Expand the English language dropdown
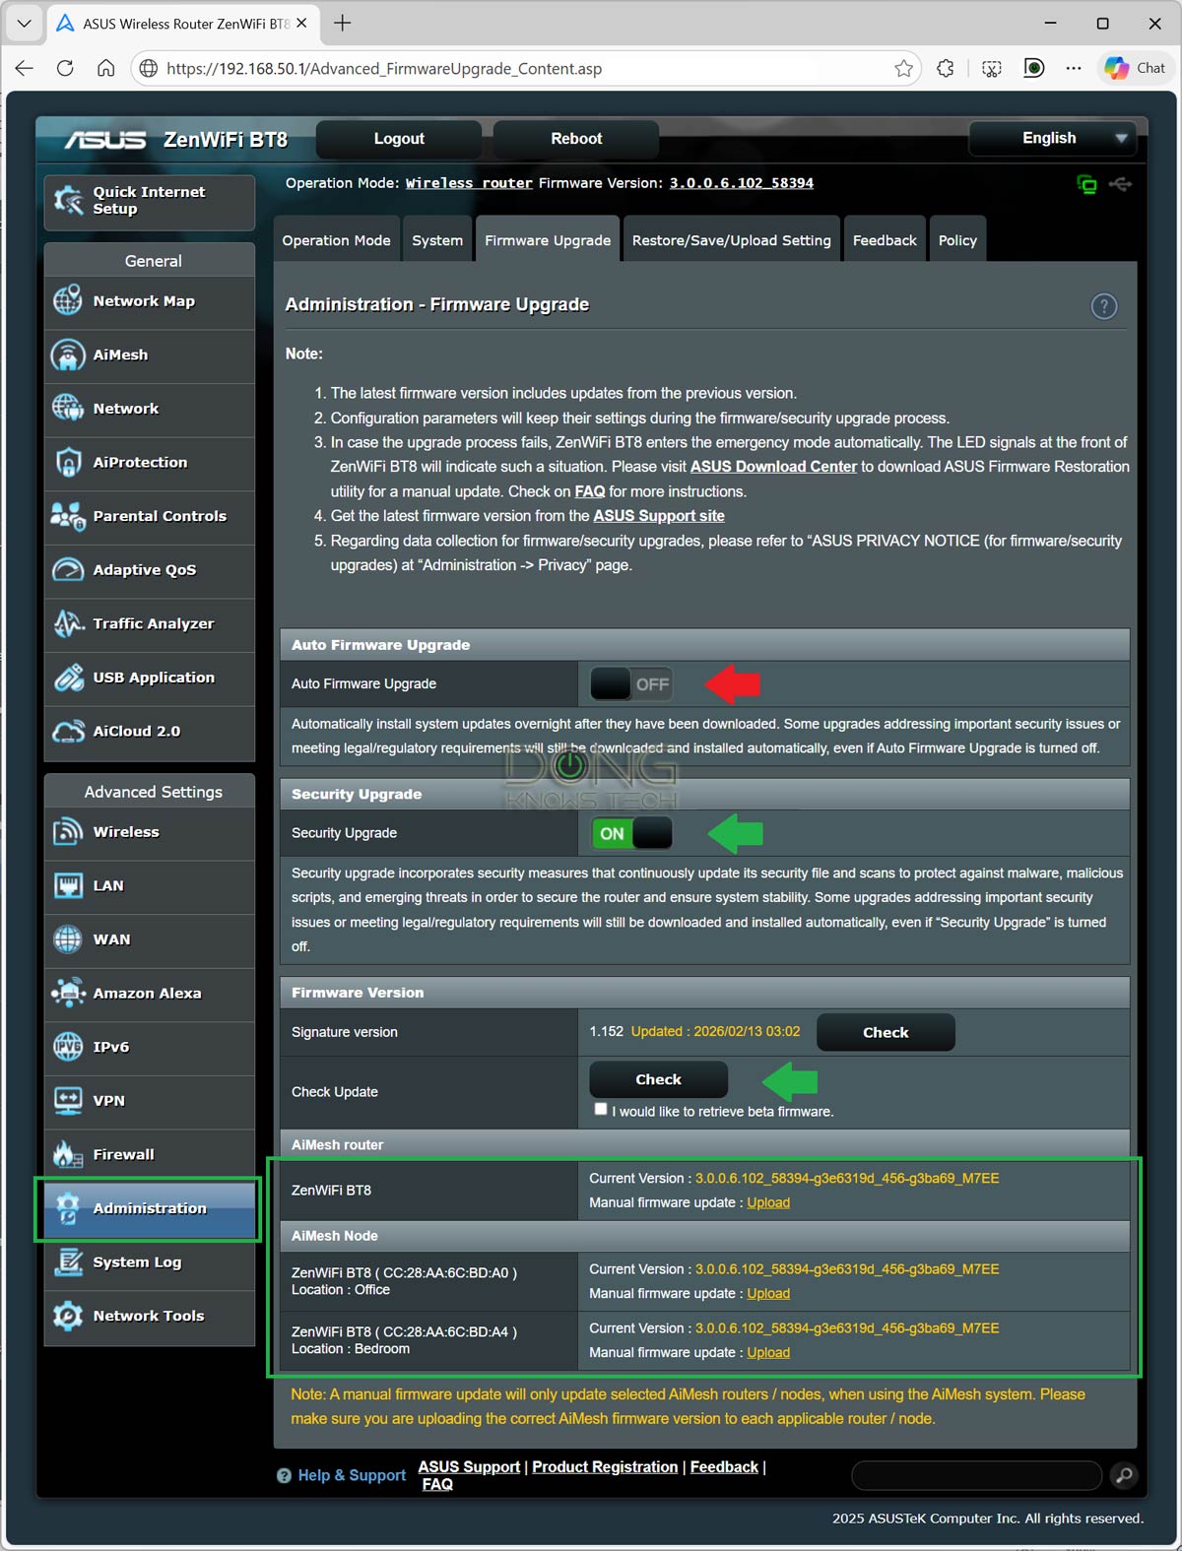The height and width of the screenshot is (1551, 1182). click(1052, 138)
